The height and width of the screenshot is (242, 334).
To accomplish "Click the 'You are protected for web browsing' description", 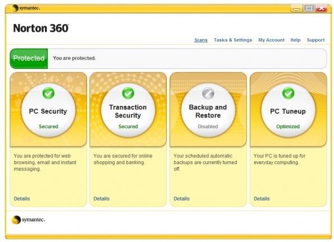I will coord(45,162).
